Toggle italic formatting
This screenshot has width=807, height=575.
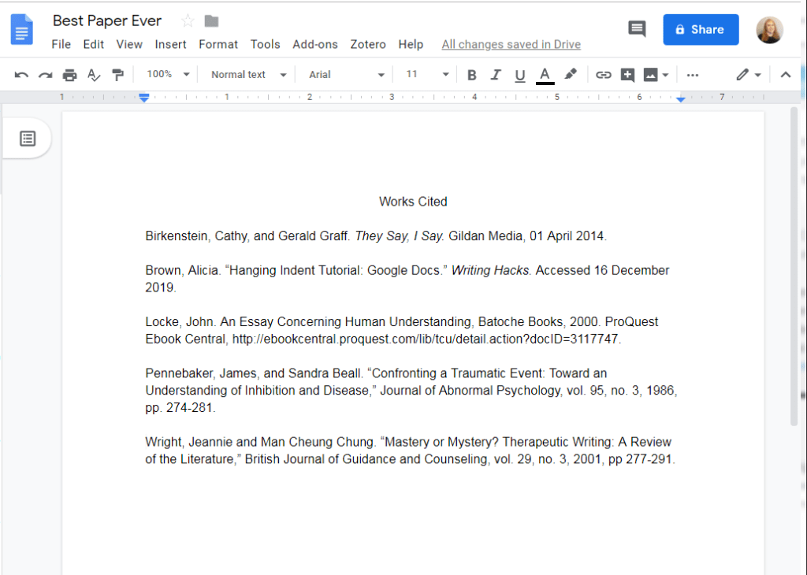496,75
